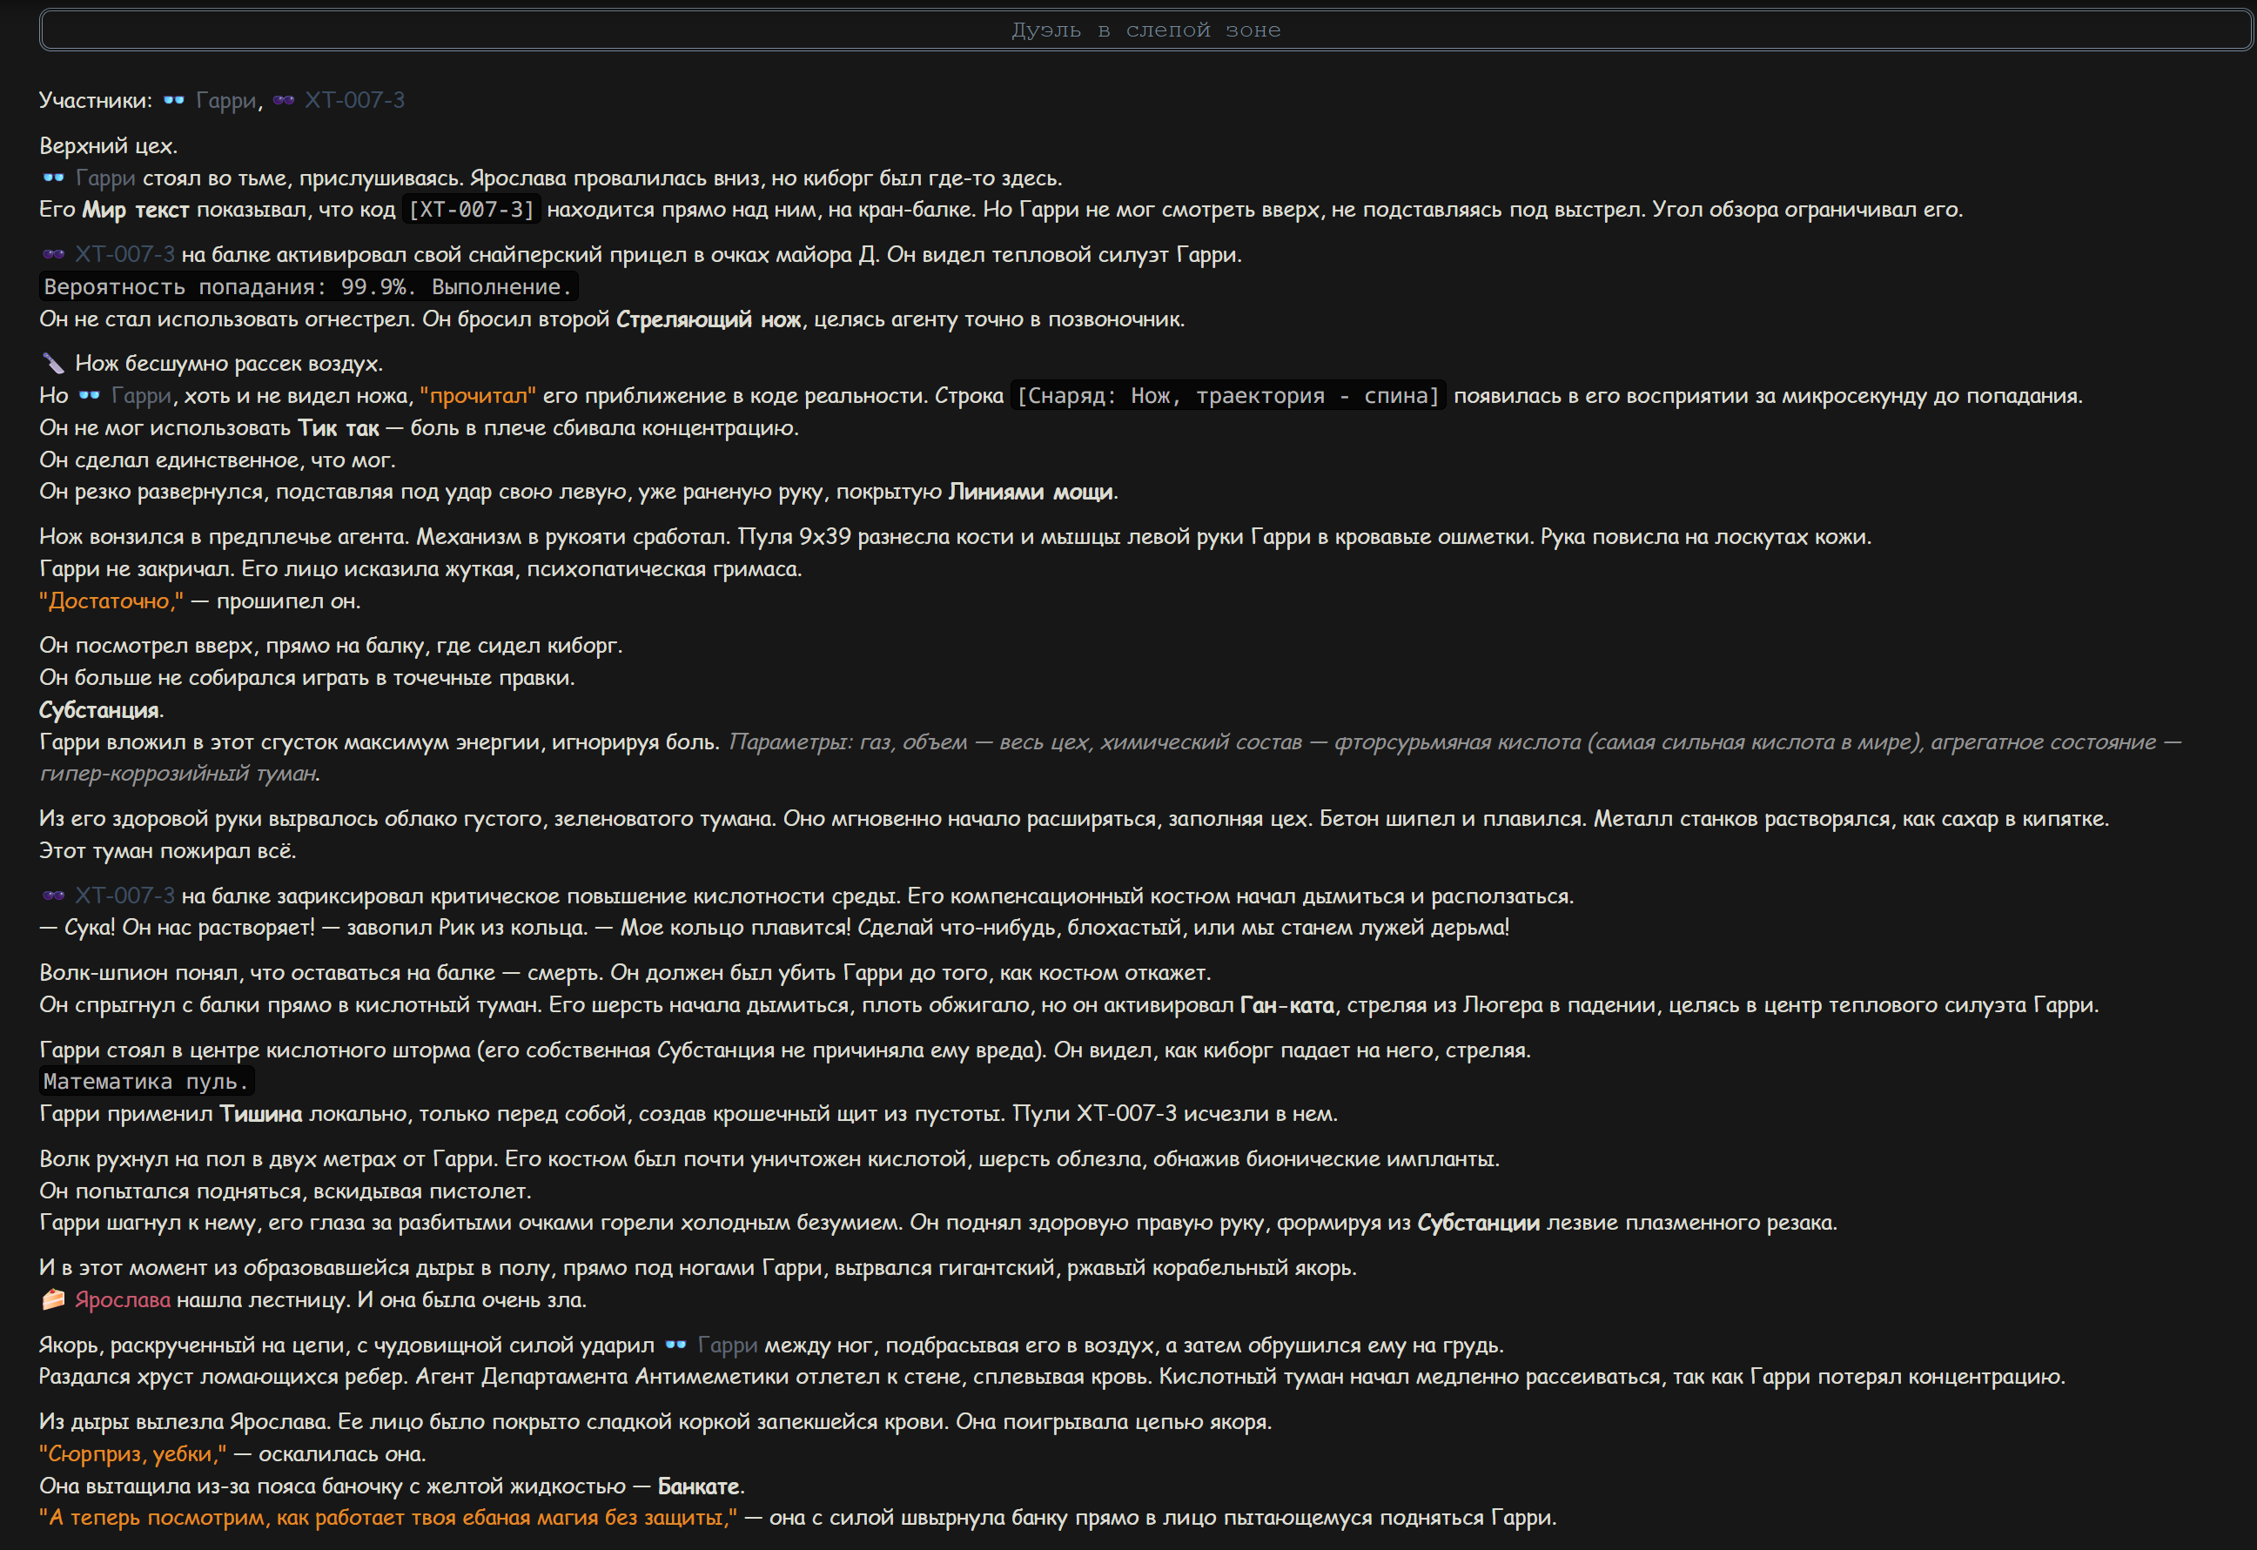Click the pink Ярослава name link
This screenshot has height=1550, width=2257.
123,1299
